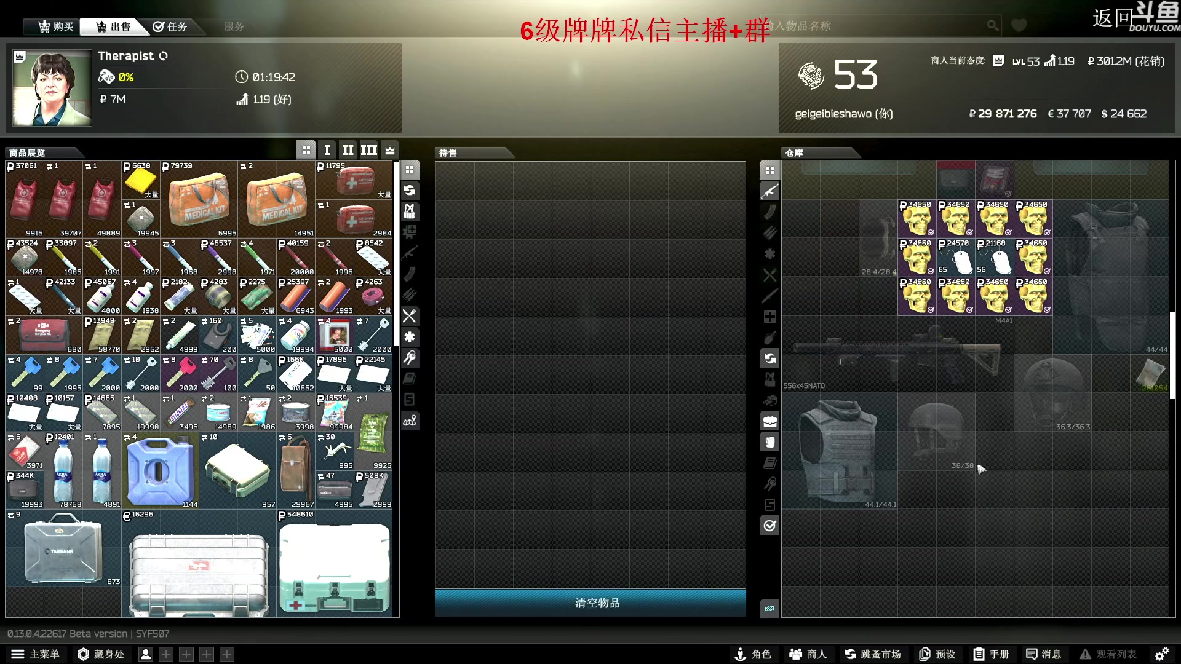Select the 548610 medicine case item
The height and width of the screenshot is (664, 1181).
[335, 563]
